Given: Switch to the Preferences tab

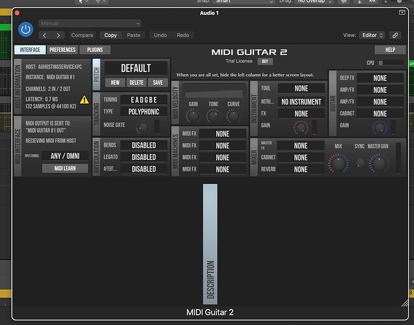Looking at the screenshot, I should [62, 50].
